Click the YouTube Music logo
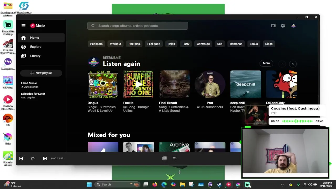 (x=38, y=26)
